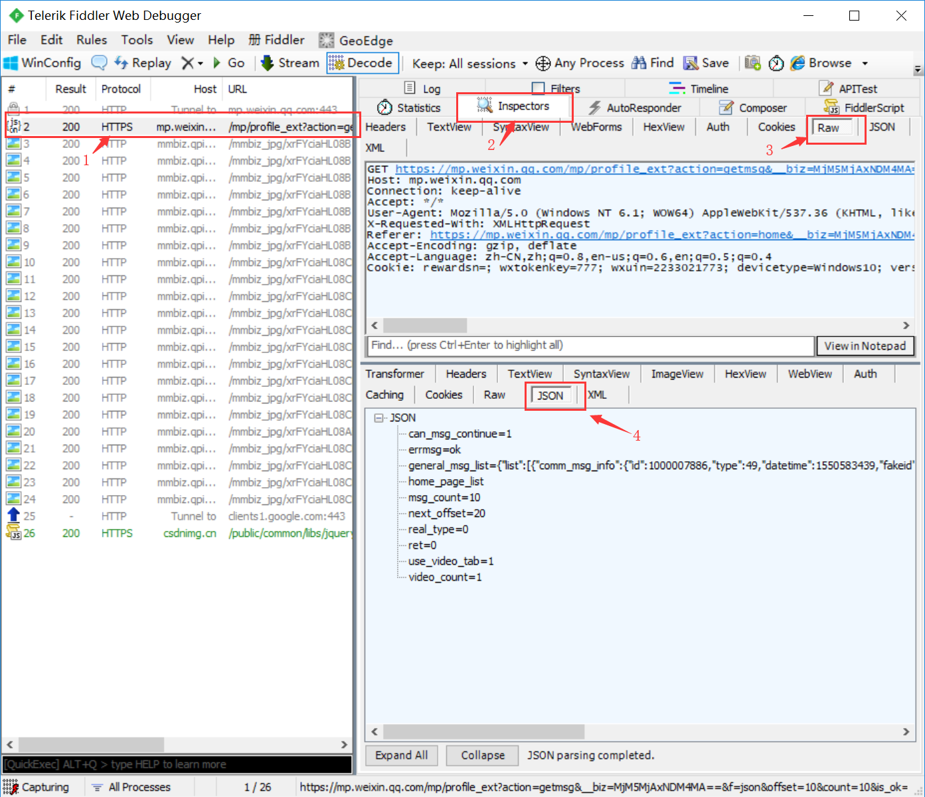
Task: Toggle the Decode button
Action: pyautogui.click(x=363, y=63)
